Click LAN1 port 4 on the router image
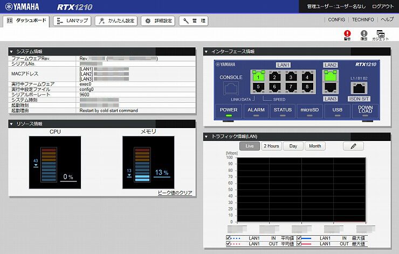 [x=307, y=76]
